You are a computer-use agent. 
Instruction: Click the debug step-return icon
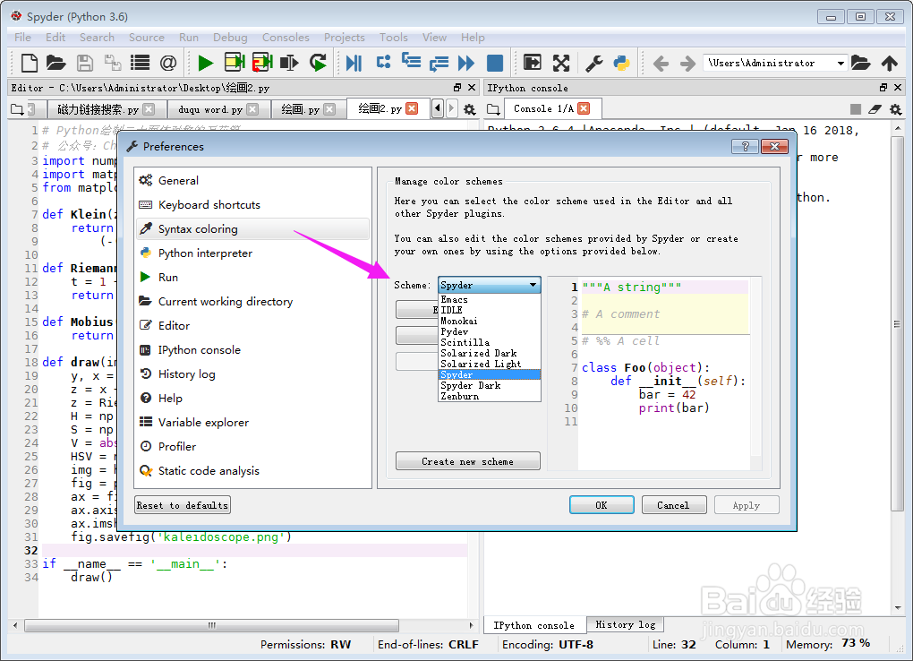coord(439,63)
